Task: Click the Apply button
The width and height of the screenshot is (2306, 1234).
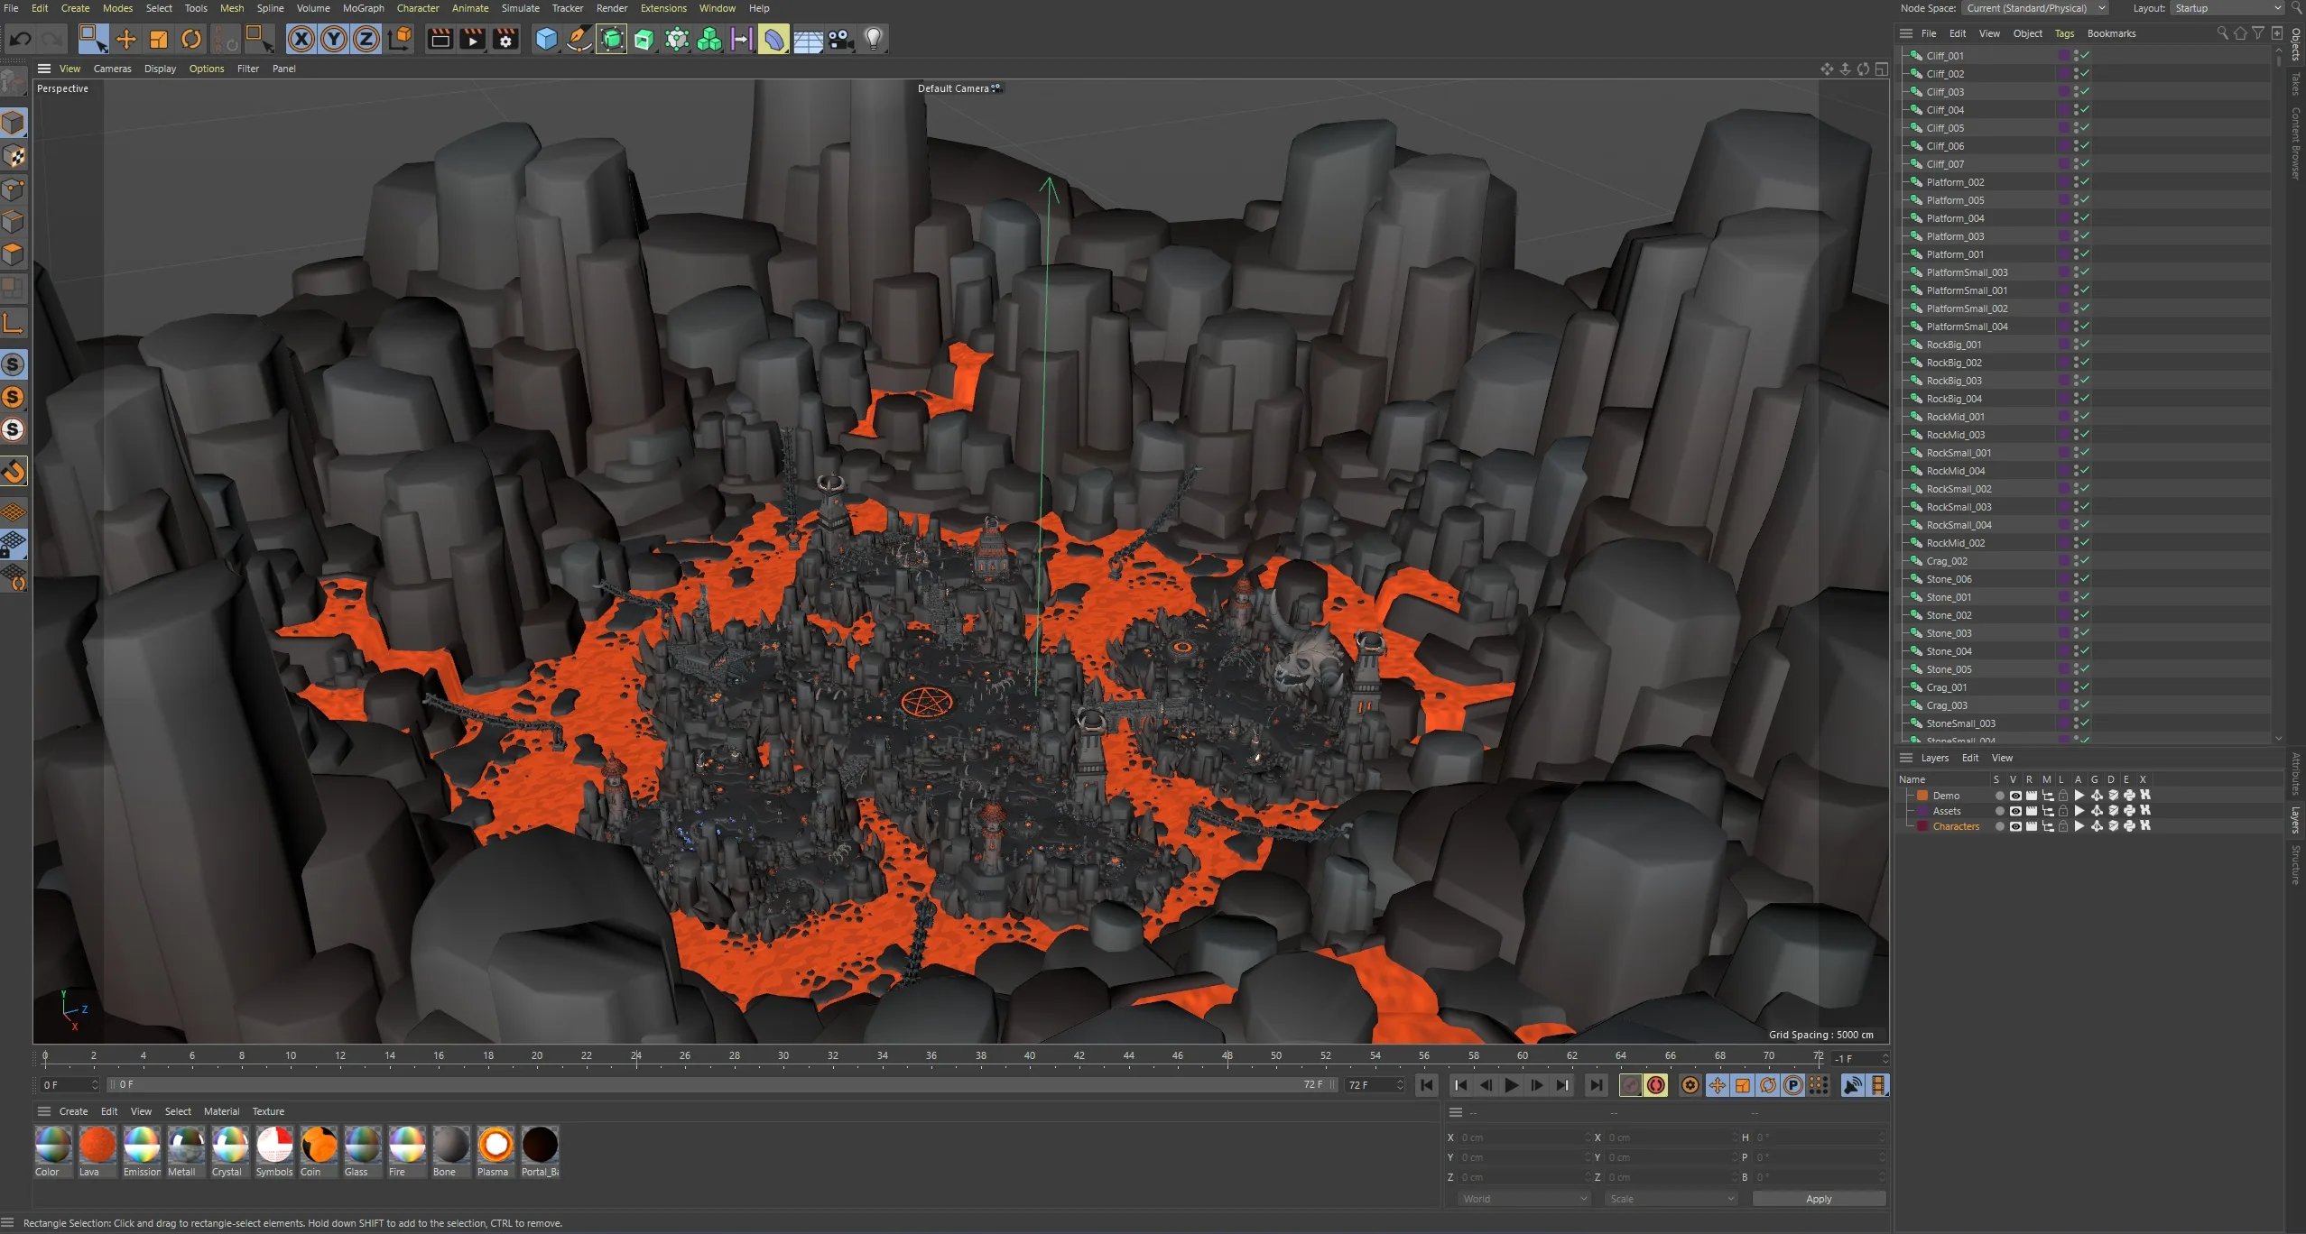Action: point(1818,1199)
